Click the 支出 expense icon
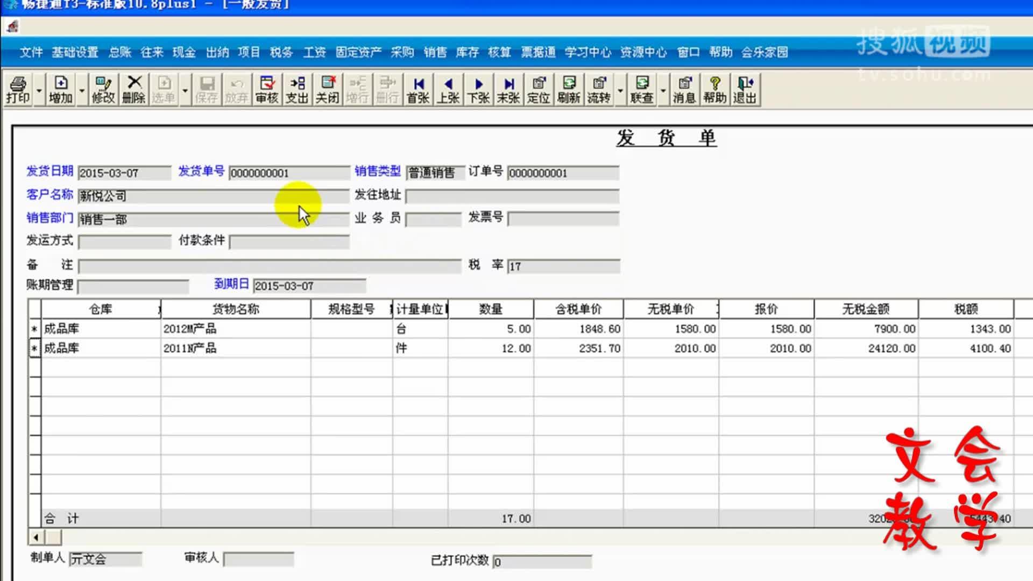The width and height of the screenshot is (1033, 581). [297, 90]
